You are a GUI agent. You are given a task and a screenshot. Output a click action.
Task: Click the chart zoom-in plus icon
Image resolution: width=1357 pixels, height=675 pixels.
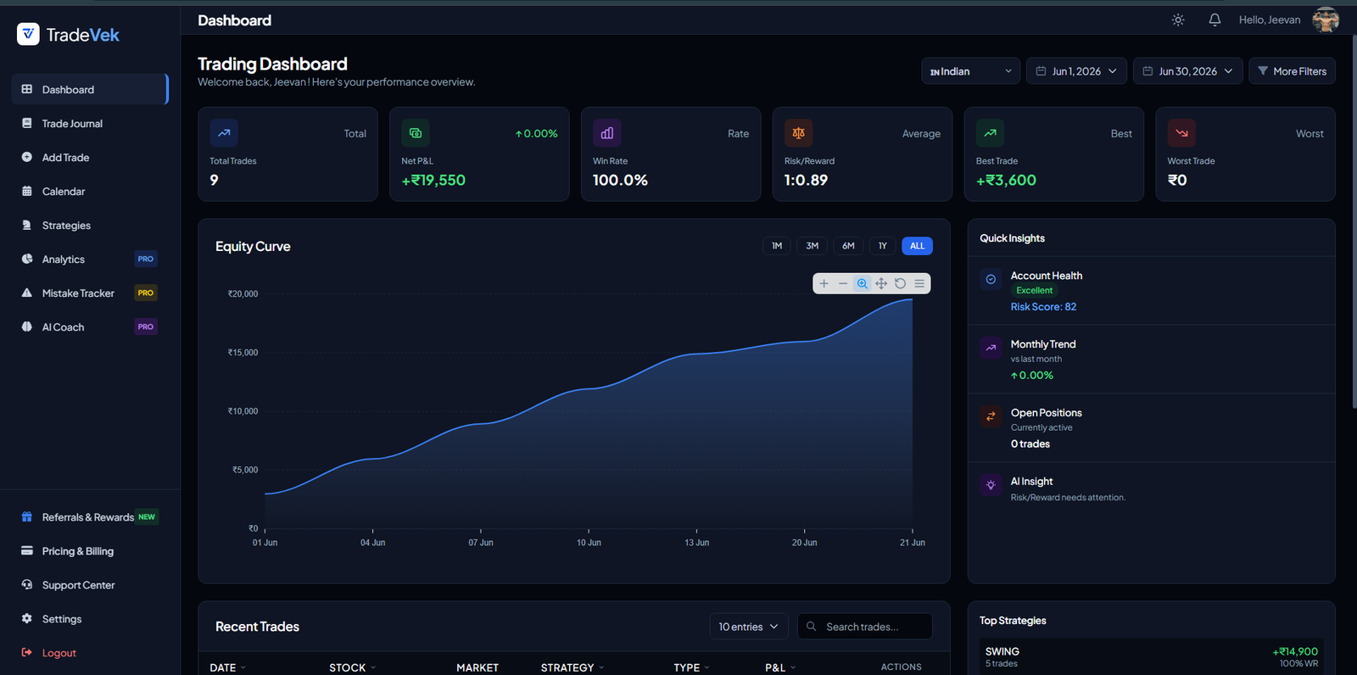(824, 283)
